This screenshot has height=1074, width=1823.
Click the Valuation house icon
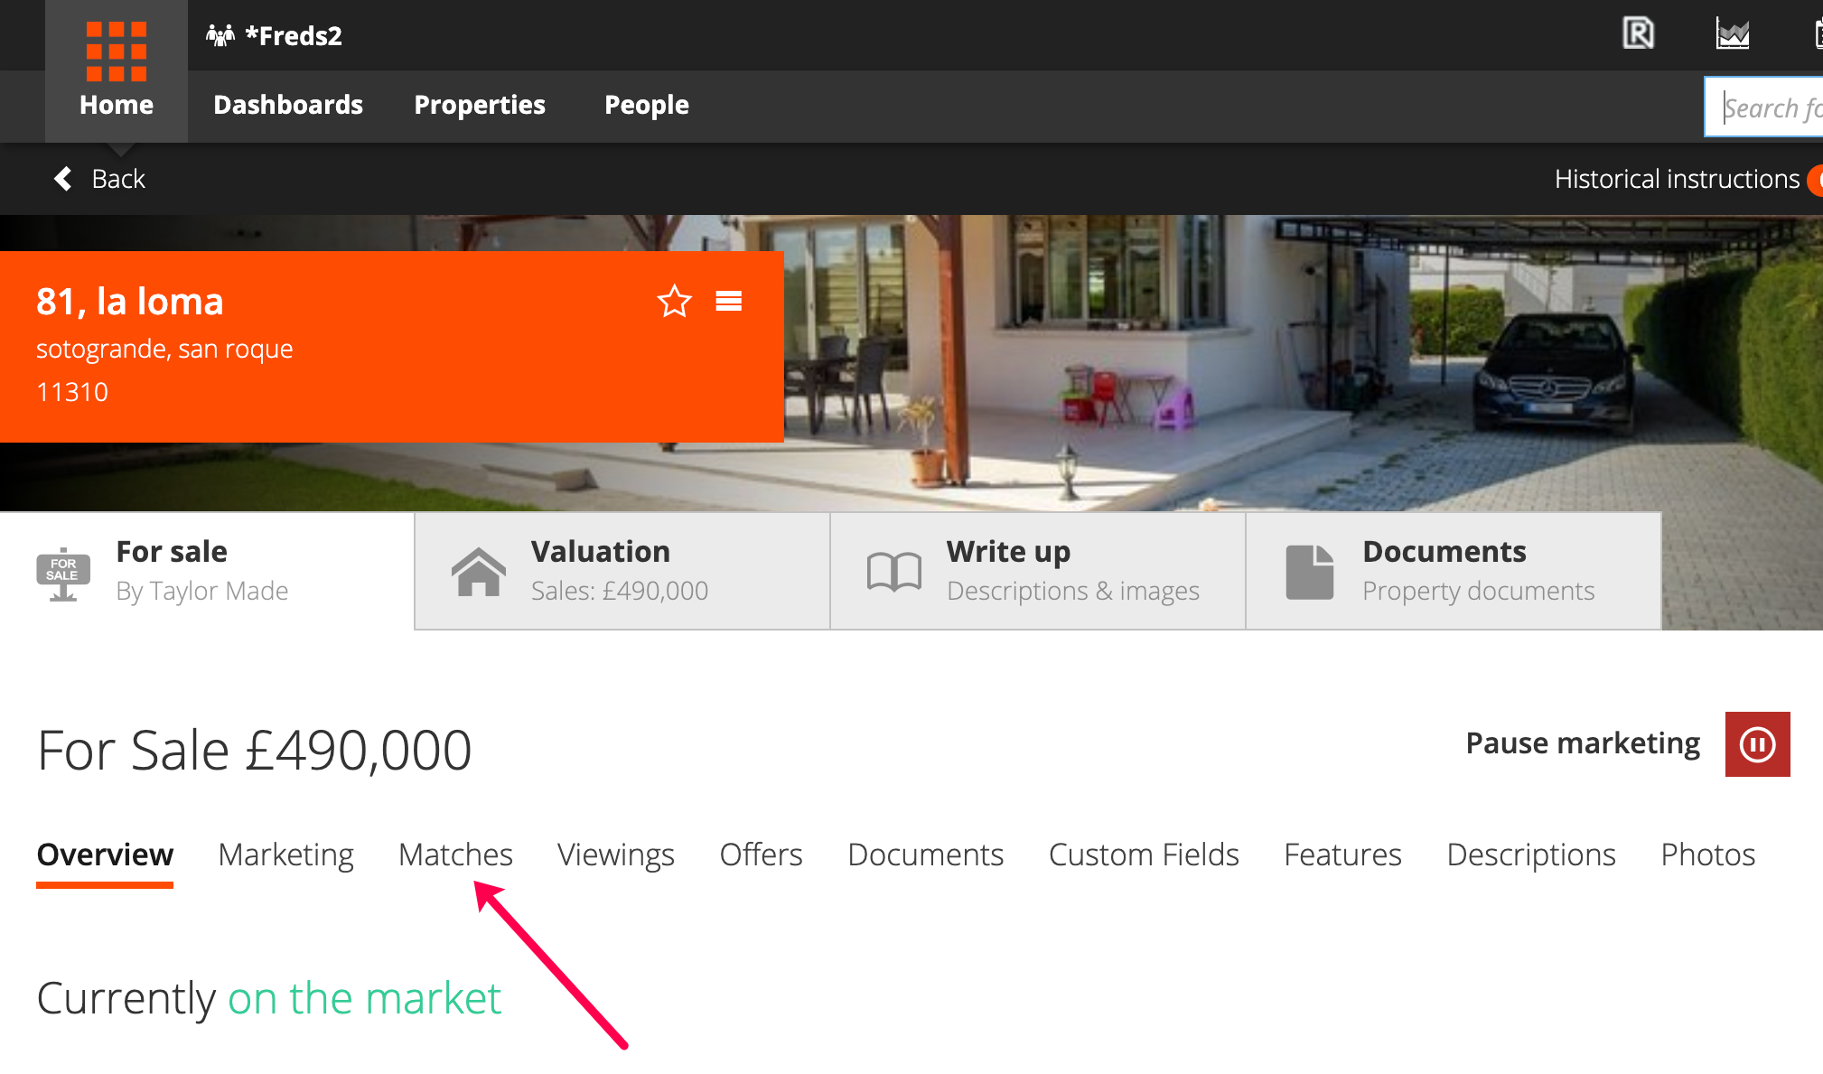point(479,572)
